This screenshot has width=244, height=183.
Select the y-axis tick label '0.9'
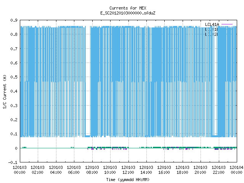pos(14,20)
